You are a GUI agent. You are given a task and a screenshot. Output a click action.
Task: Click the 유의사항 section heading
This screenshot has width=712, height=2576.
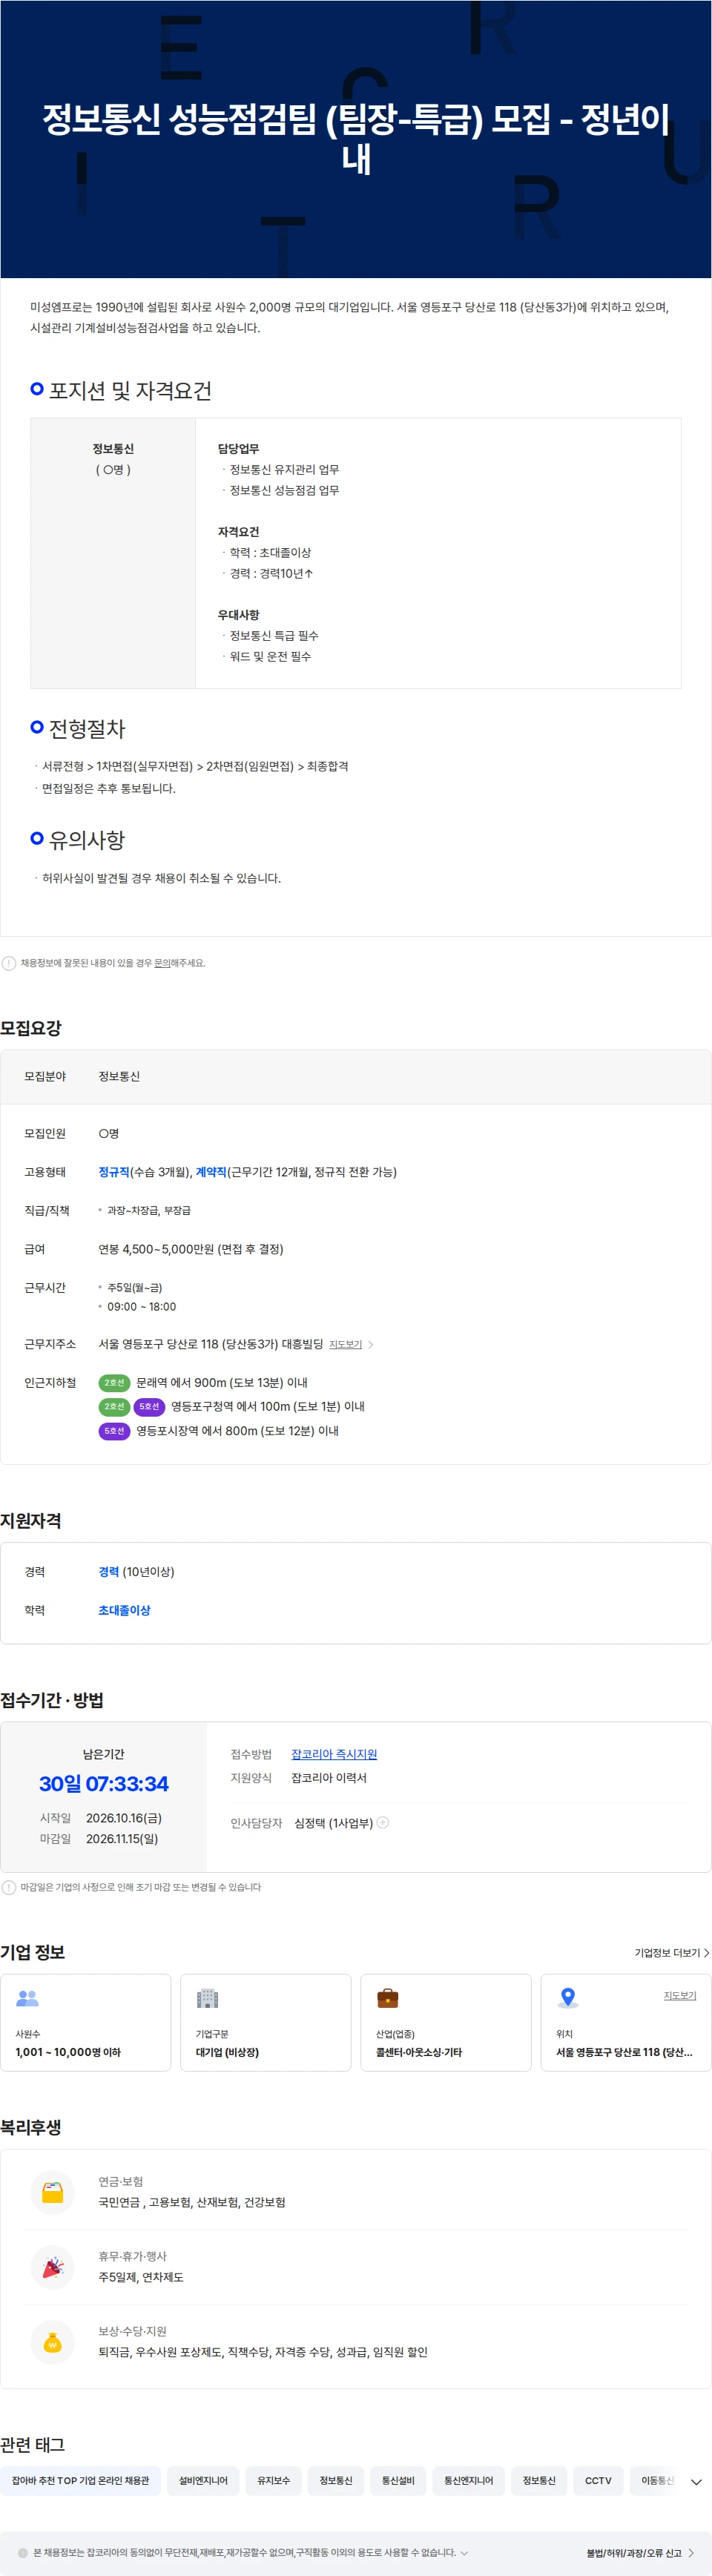coord(87,840)
